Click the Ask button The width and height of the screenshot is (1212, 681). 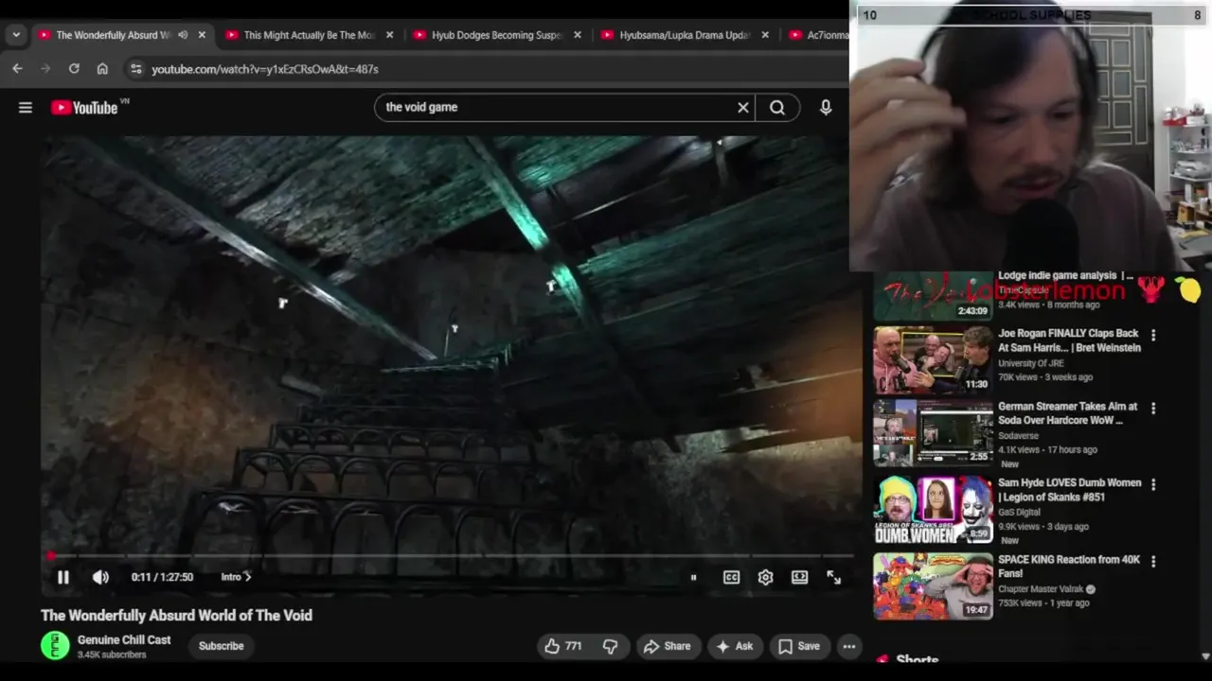pos(735,646)
